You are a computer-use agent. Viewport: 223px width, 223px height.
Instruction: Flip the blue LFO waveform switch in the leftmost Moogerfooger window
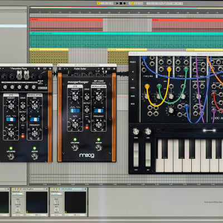pyautogui.click(x=11, y=119)
